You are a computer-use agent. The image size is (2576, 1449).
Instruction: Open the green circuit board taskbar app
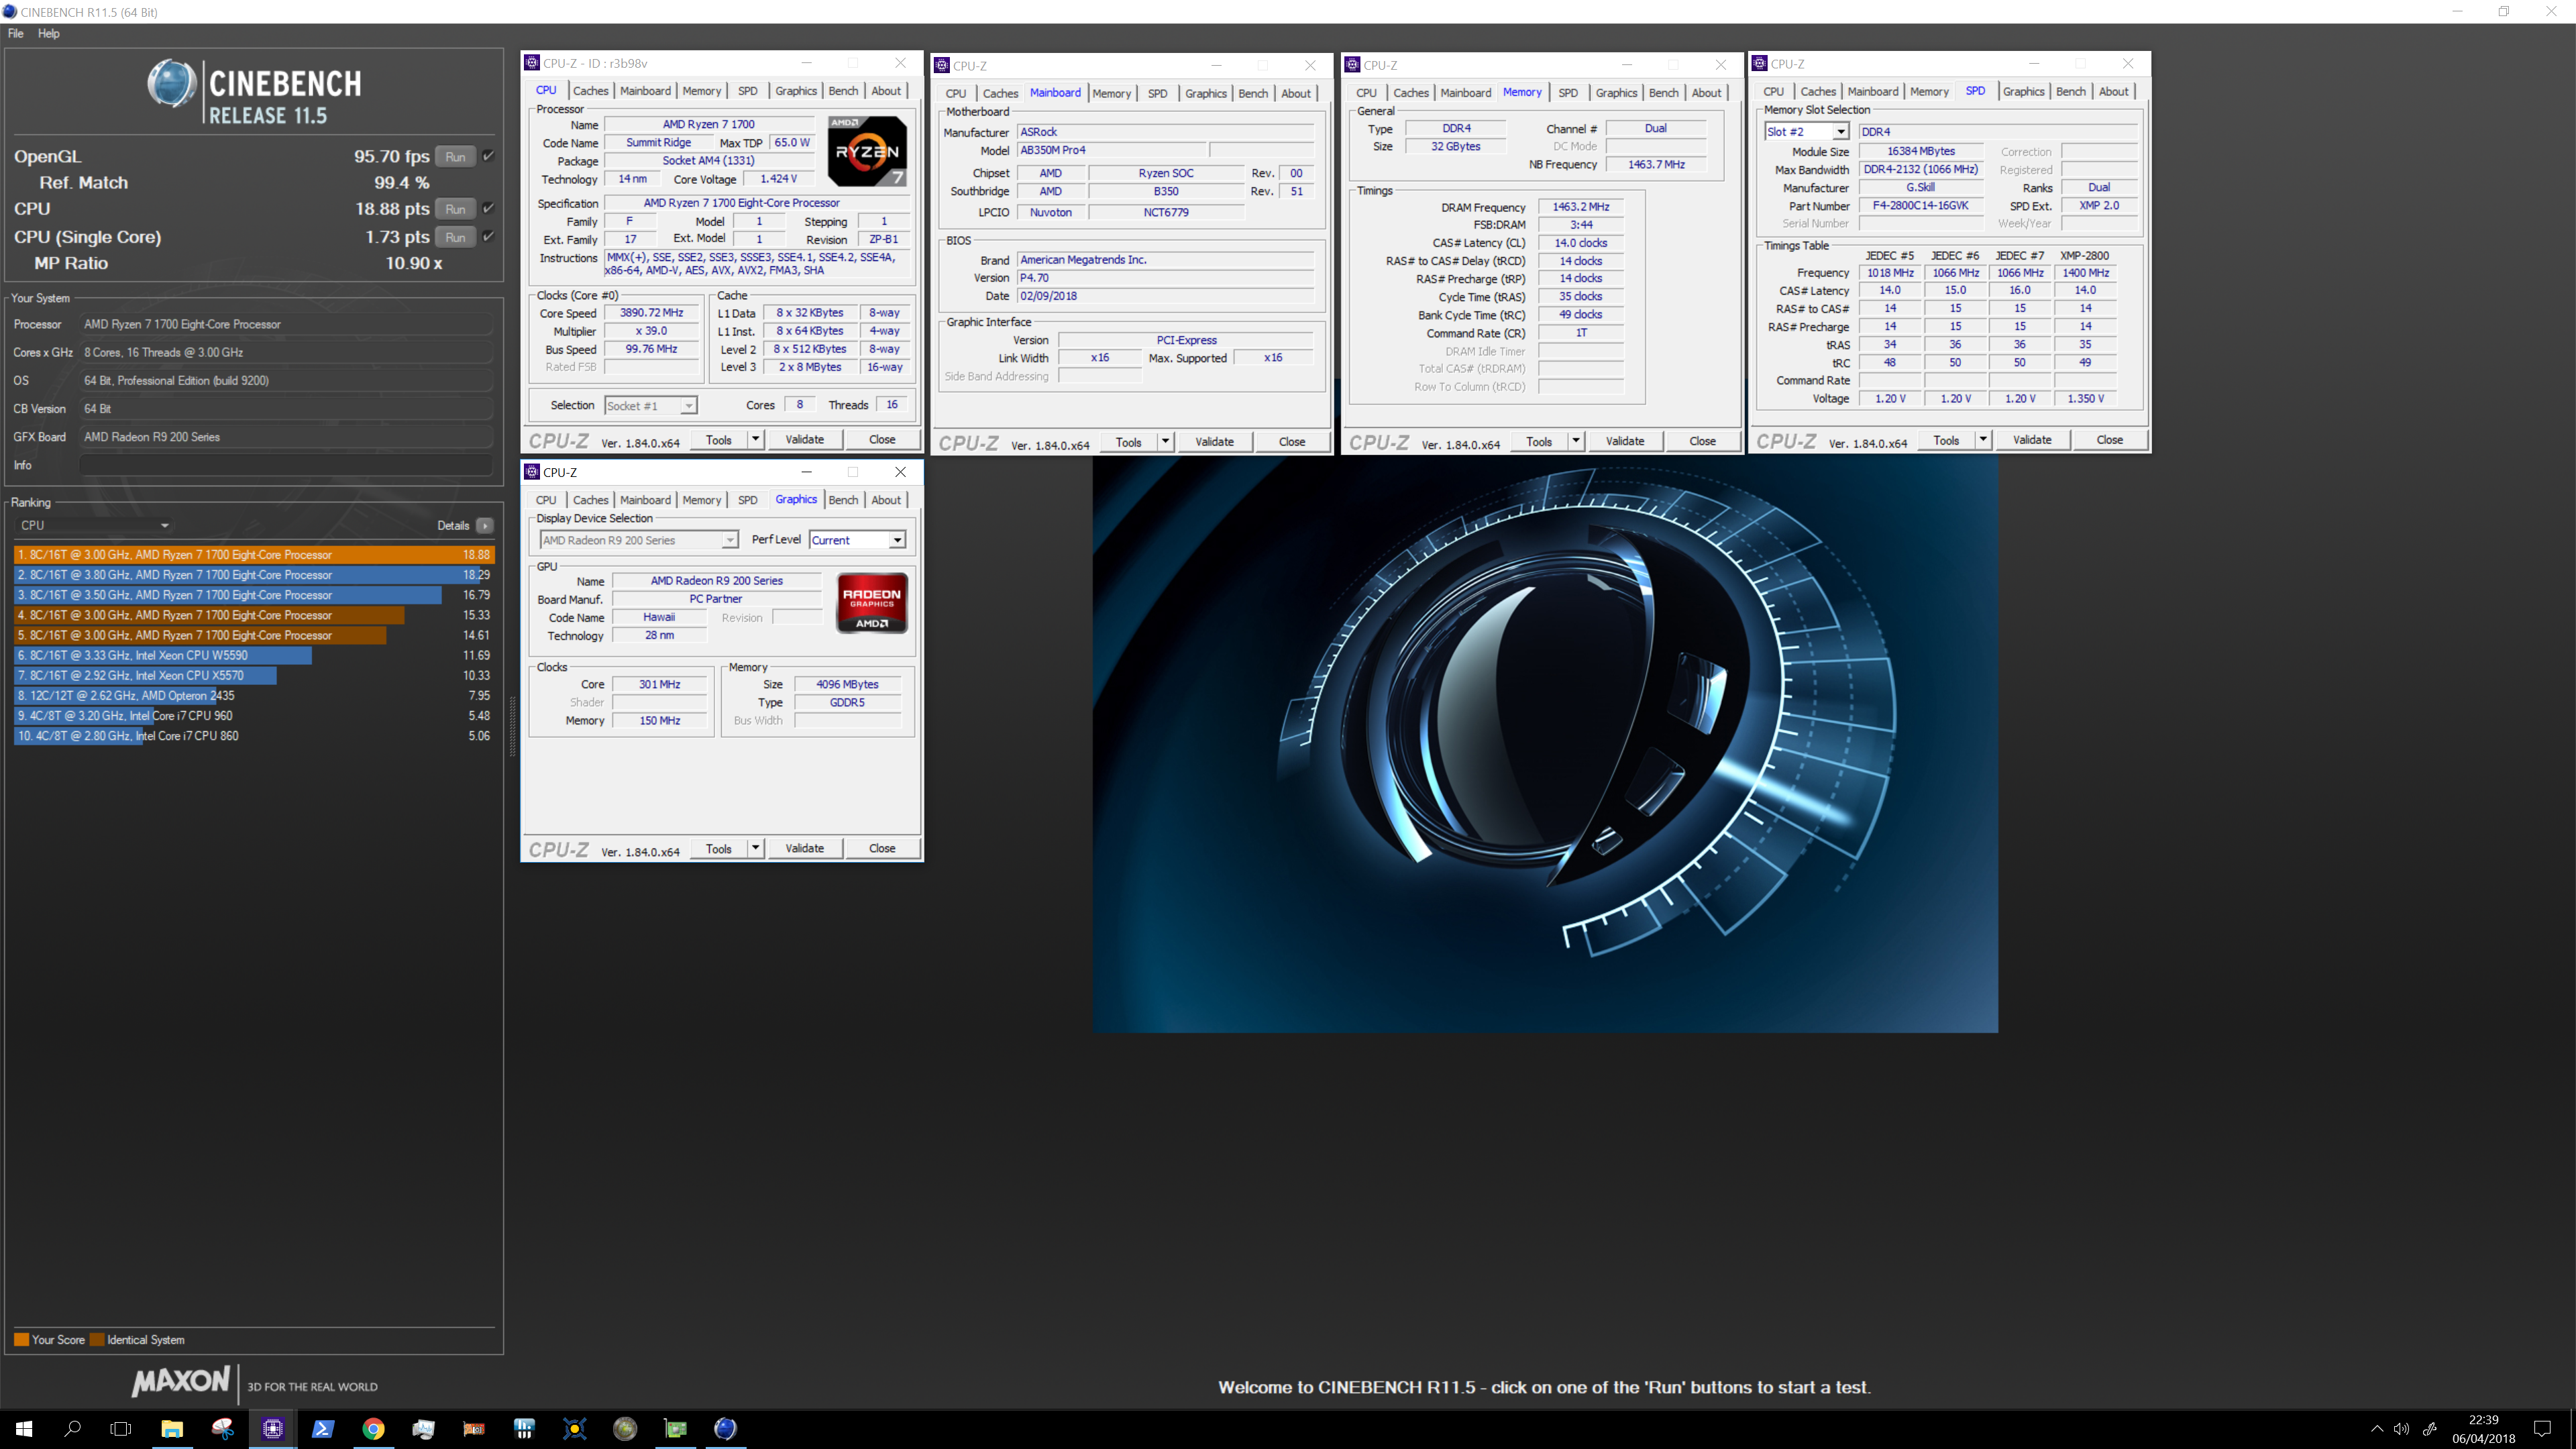click(x=675, y=1428)
